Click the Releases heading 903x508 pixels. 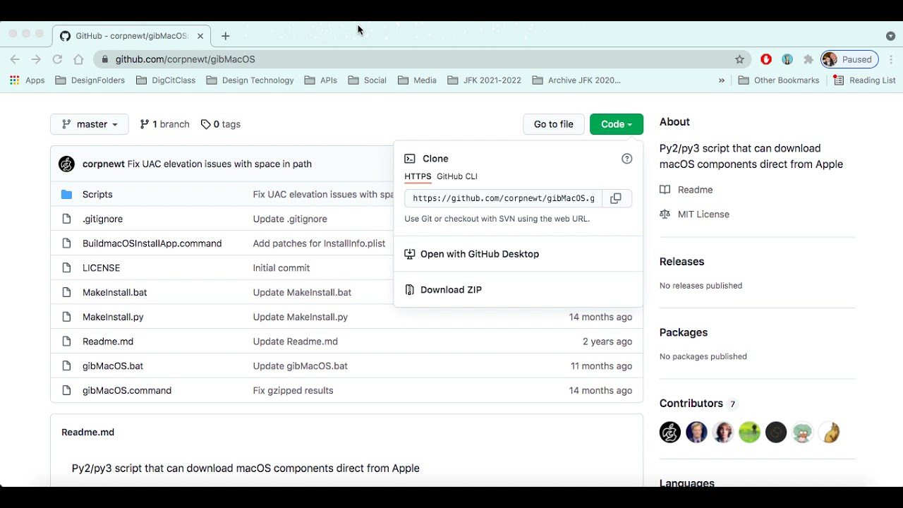pyautogui.click(x=681, y=262)
